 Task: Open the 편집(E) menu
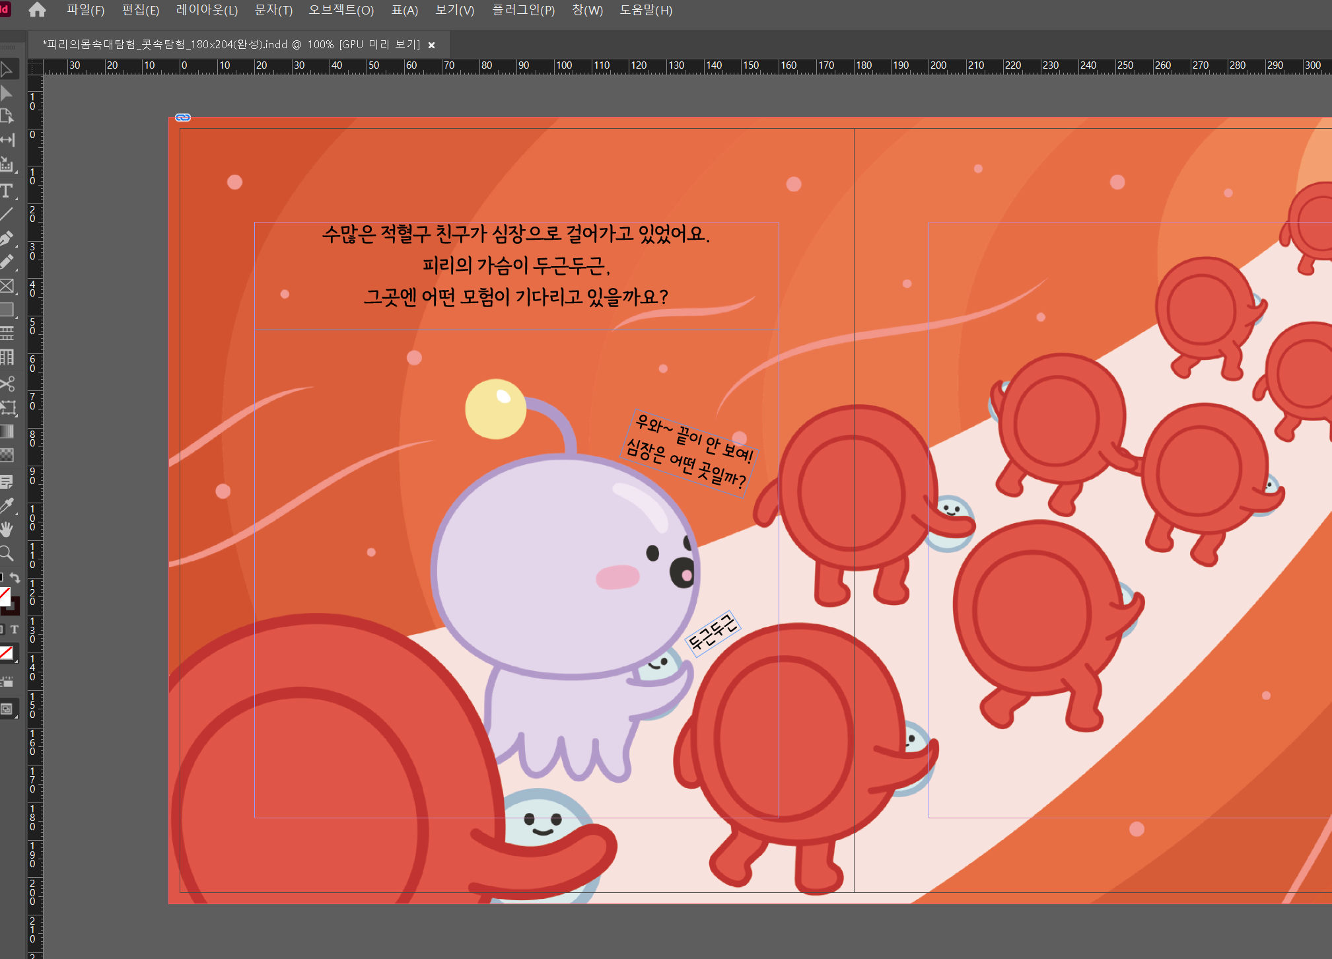tap(141, 10)
